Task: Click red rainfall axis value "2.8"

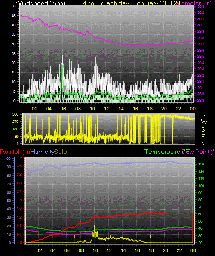Action: pos(19,183)
